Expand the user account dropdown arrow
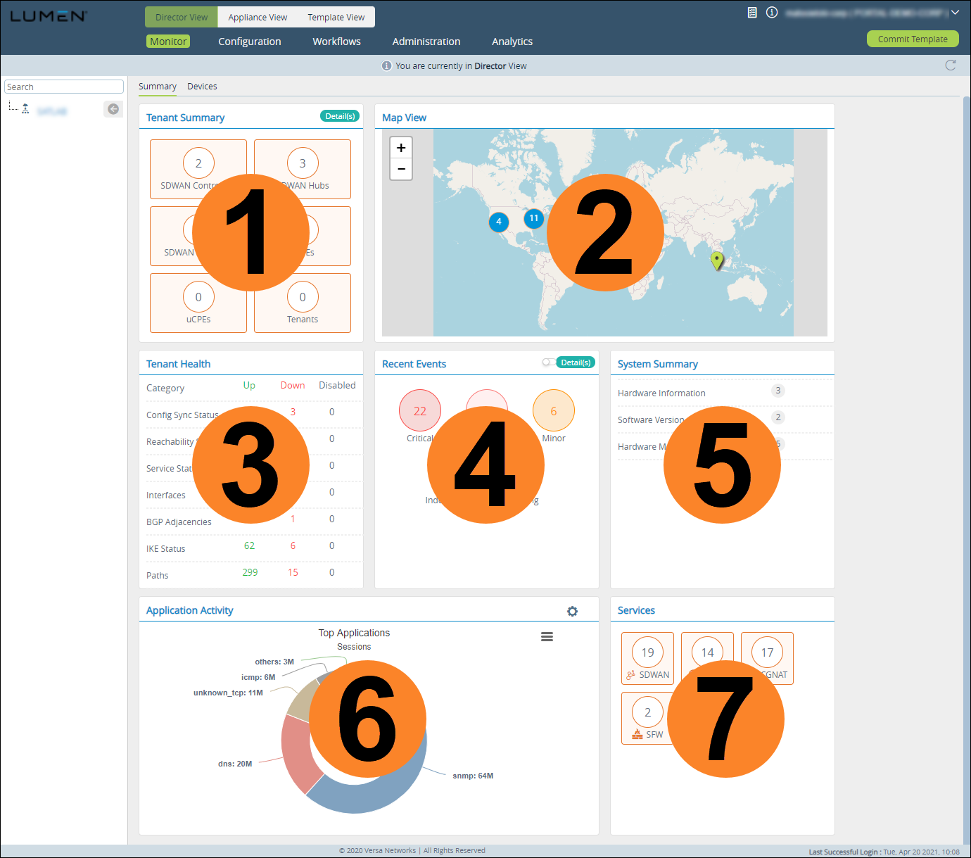971x858 pixels. (x=955, y=13)
